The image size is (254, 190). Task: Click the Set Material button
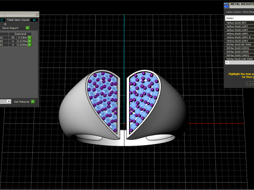pos(22,102)
